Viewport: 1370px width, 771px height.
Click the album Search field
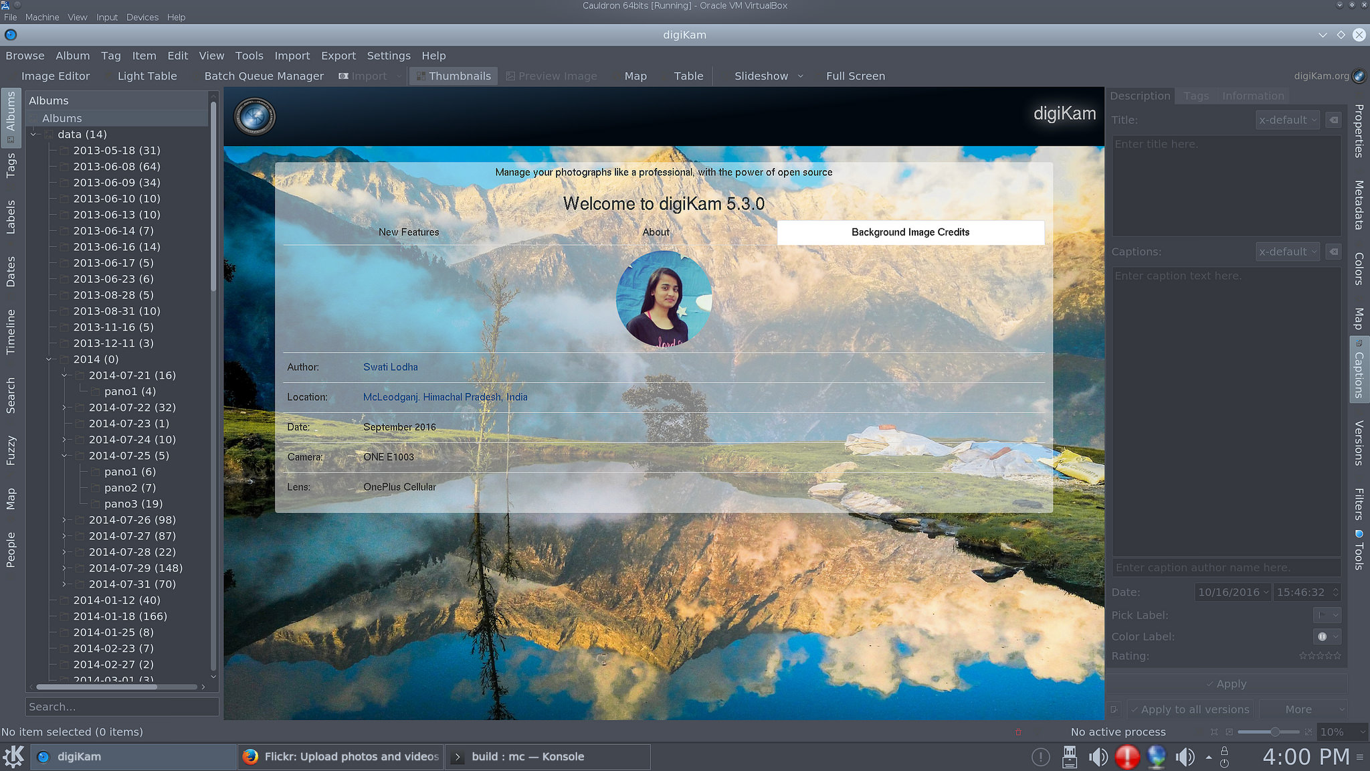click(122, 707)
